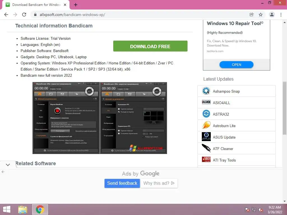The image size is (287, 215).
Task: Click the ad back arrow
Action: 3,172
